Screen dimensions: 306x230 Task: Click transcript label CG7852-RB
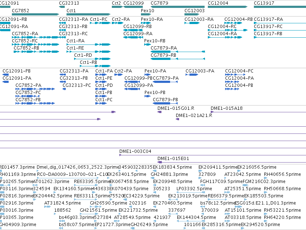(26, 48)
